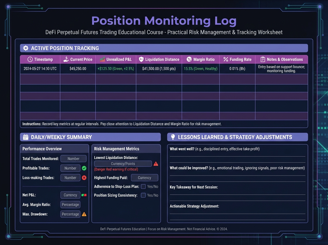Tick the Position Sizing Consistency checkbox

(143, 195)
